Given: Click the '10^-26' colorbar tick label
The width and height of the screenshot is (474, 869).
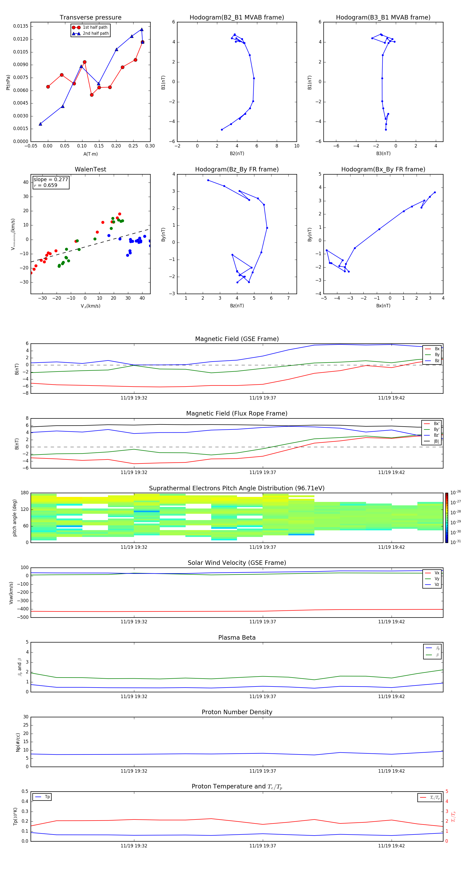Looking at the screenshot, I should pyautogui.click(x=456, y=492).
